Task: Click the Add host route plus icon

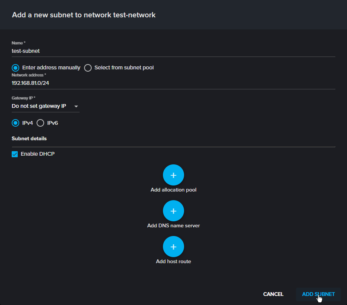Action: point(173,247)
